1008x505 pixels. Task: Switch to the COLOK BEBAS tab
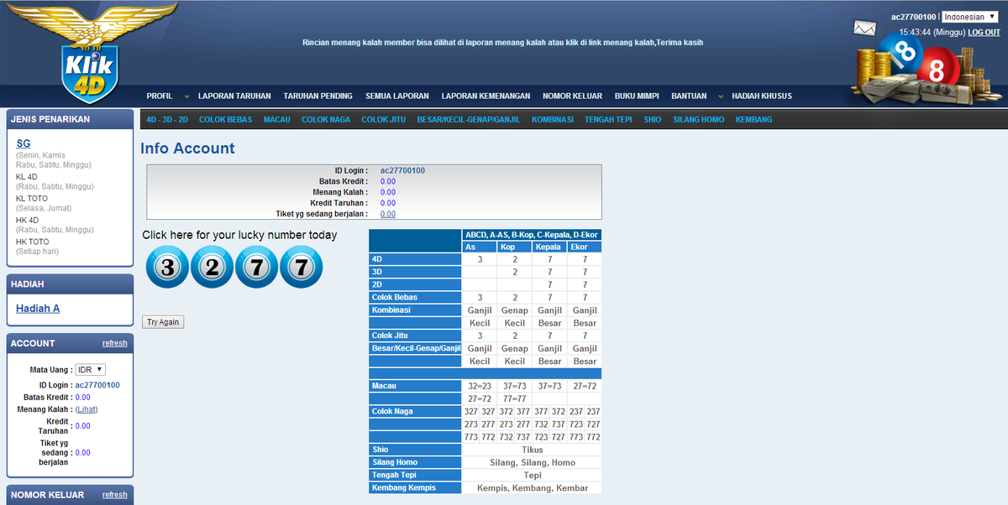coord(226,120)
